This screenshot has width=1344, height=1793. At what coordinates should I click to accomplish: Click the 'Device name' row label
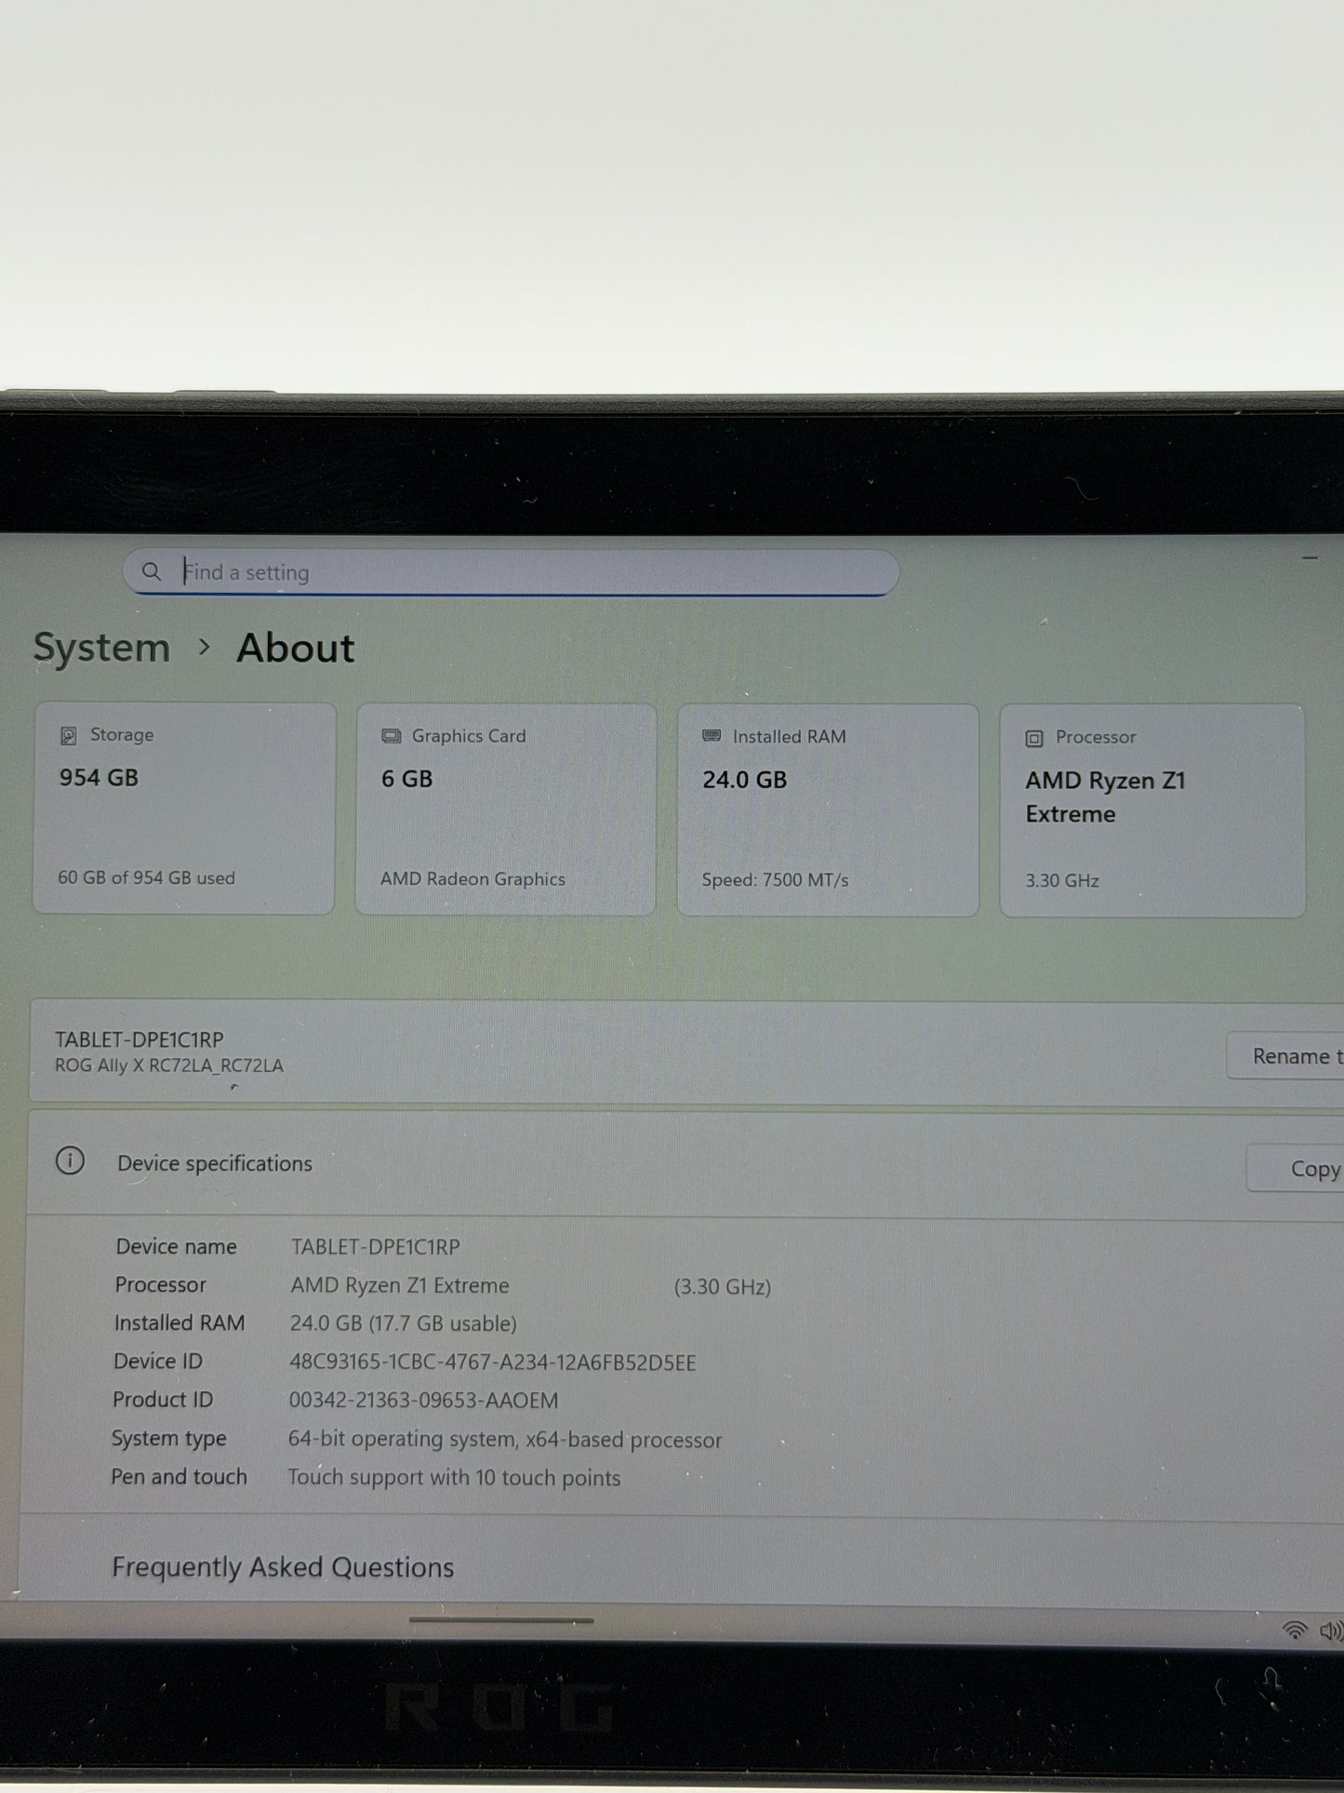(177, 1246)
